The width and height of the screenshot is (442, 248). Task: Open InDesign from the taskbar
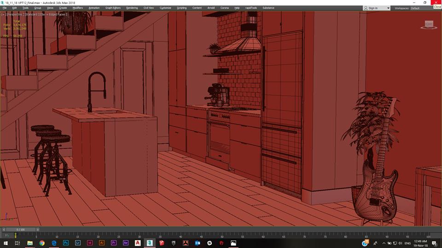tap(90, 242)
